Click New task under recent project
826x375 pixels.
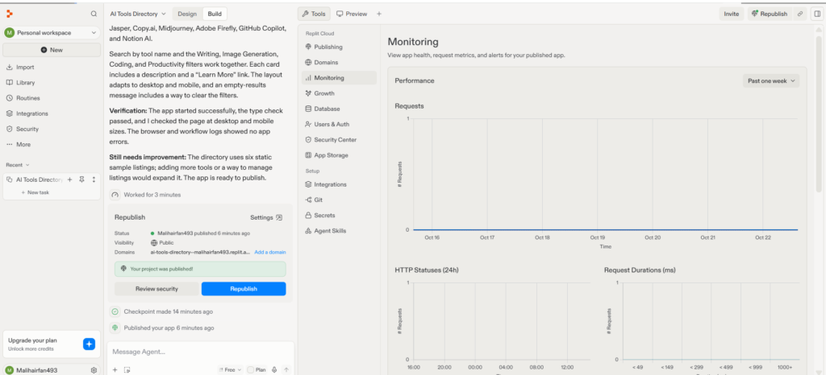pos(35,193)
